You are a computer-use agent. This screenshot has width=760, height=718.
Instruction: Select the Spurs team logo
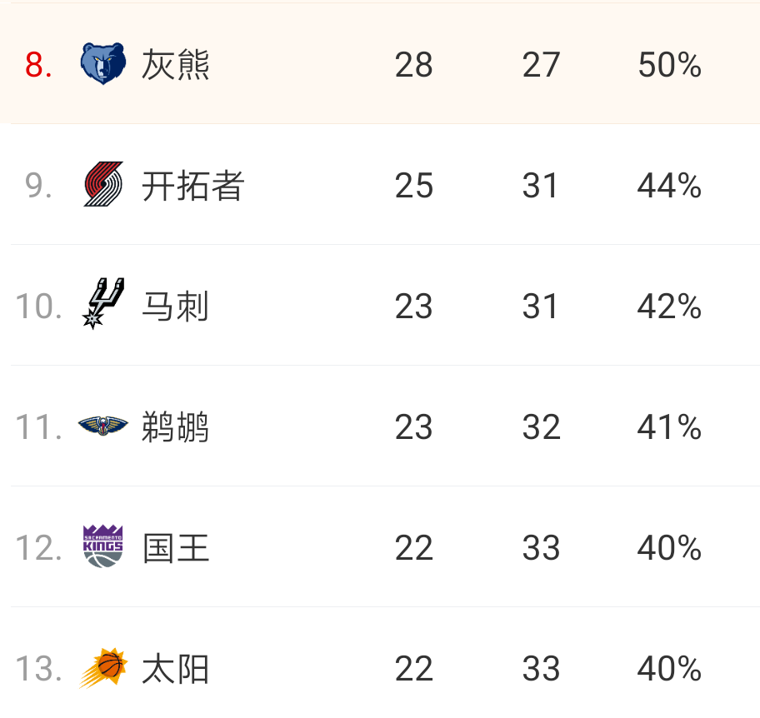click(103, 304)
